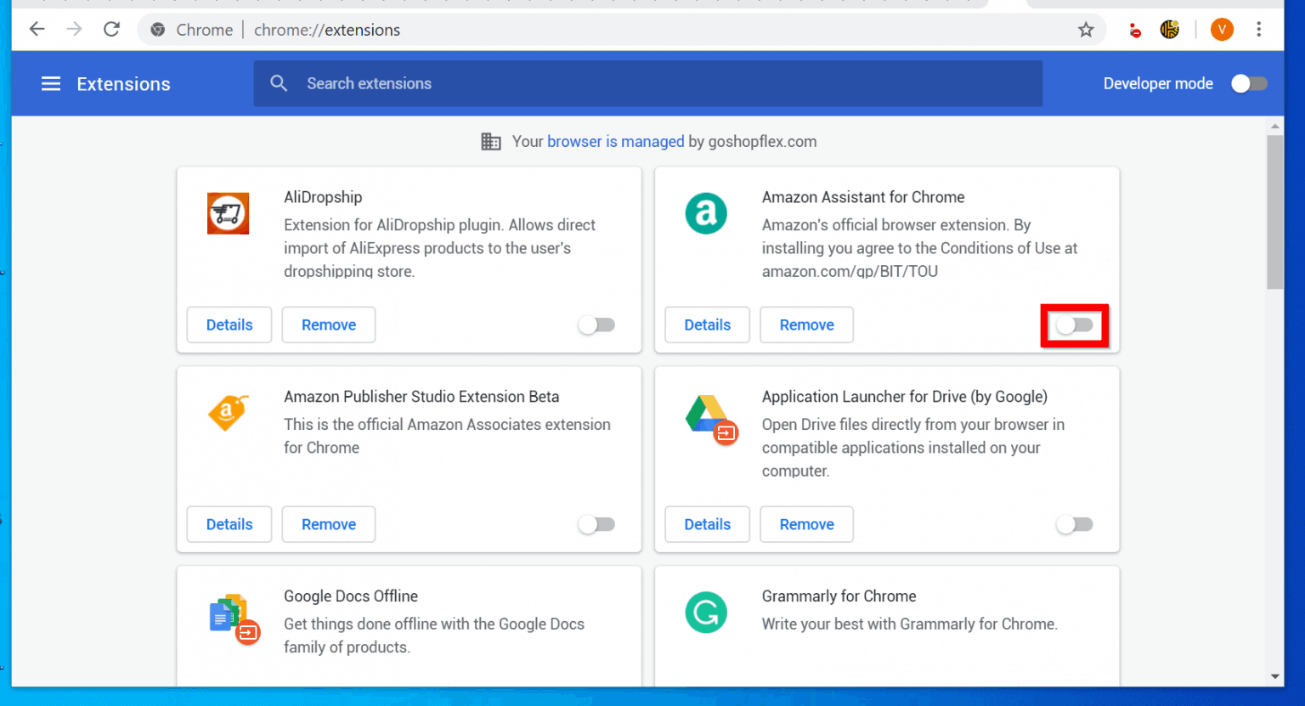Click the Amazon Assistant green logo
Screen dimensions: 1305x706
(x=706, y=213)
